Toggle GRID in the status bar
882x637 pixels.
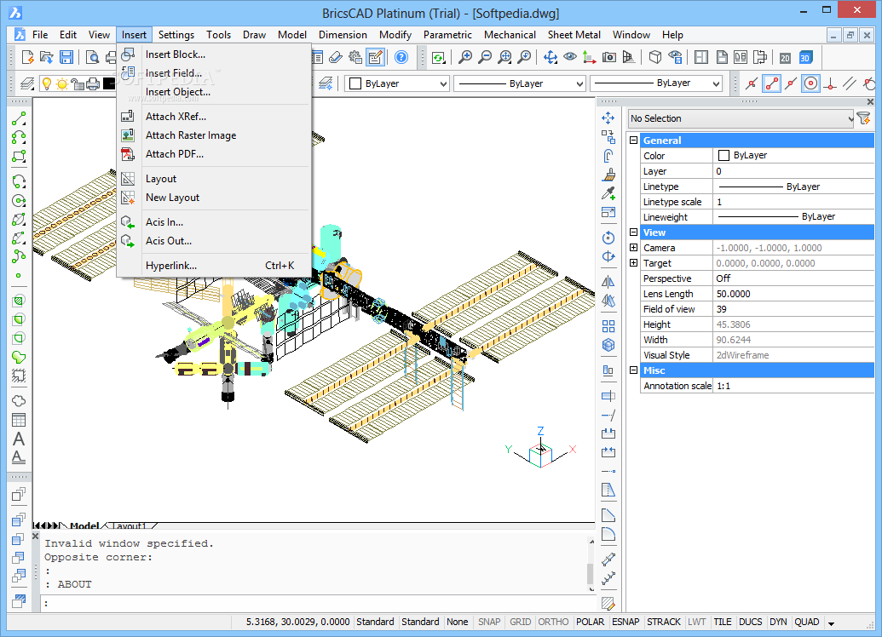[520, 622]
